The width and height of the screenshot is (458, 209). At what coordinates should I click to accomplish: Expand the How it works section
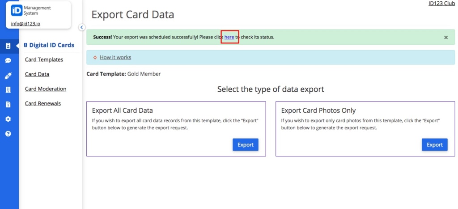click(115, 57)
